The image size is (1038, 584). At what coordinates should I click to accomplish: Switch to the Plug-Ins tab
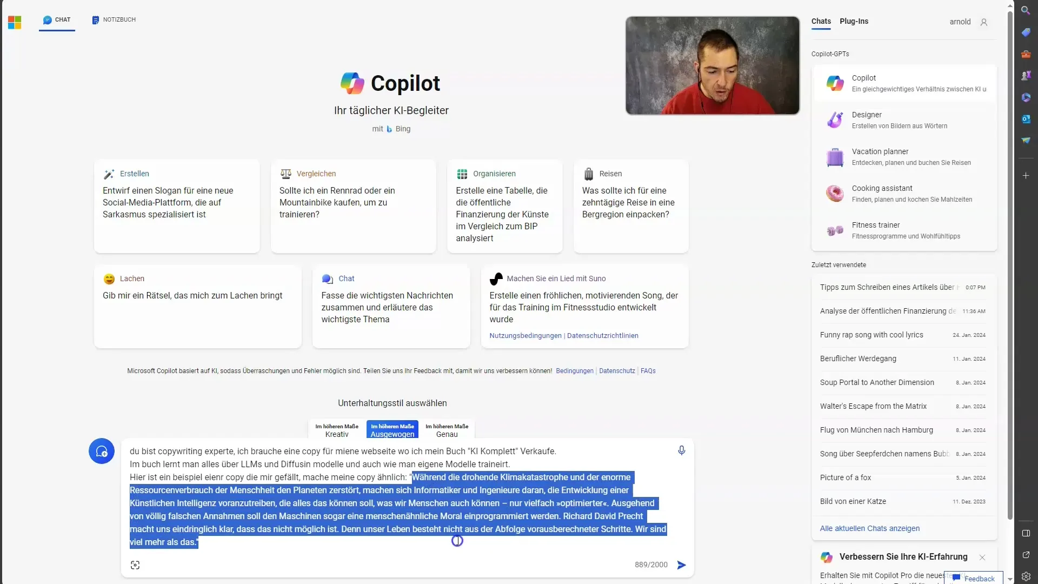pyautogui.click(x=855, y=22)
